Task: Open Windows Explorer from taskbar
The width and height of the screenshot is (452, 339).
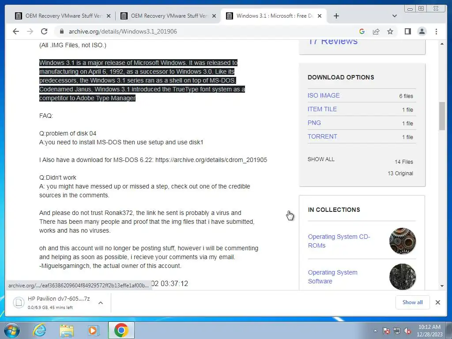Action: (67, 330)
